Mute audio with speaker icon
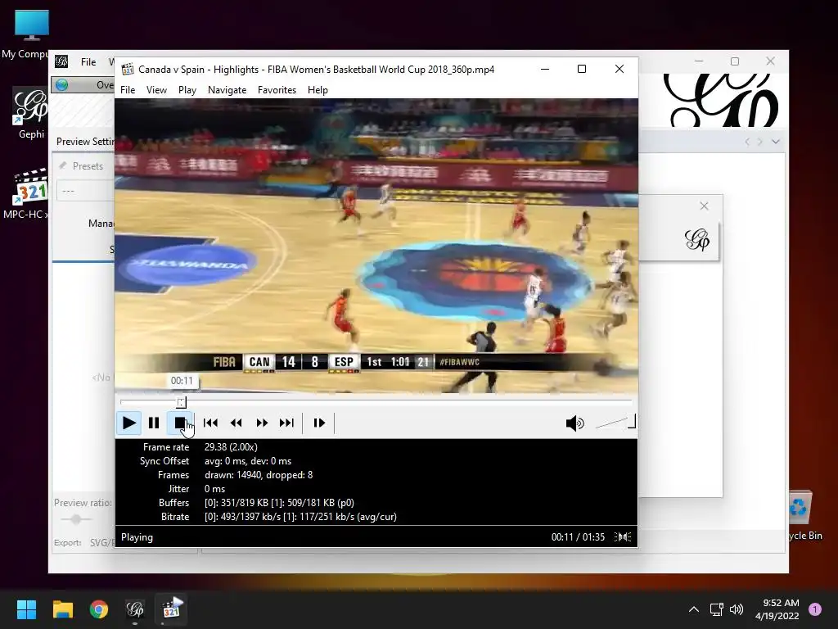The height and width of the screenshot is (629, 838). tap(574, 423)
